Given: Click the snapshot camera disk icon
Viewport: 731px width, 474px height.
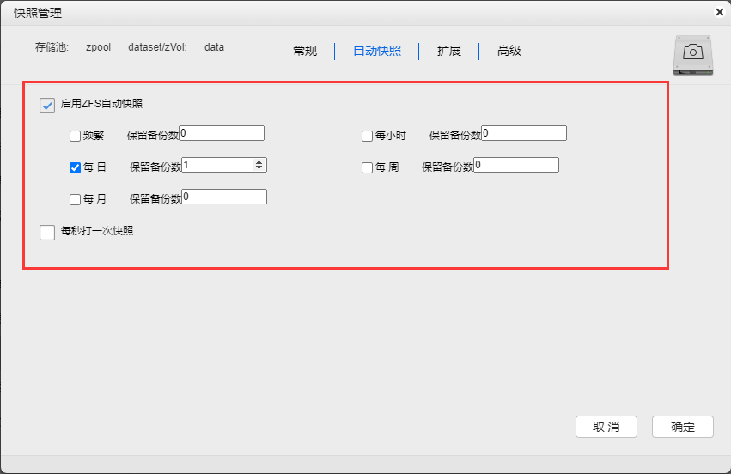Looking at the screenshot, I should pos(693,54).
